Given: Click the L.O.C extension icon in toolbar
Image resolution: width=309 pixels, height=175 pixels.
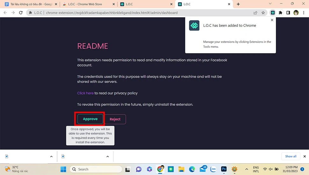Looking at the screenshot, I should pyautogui.click(x=273, y=13).
